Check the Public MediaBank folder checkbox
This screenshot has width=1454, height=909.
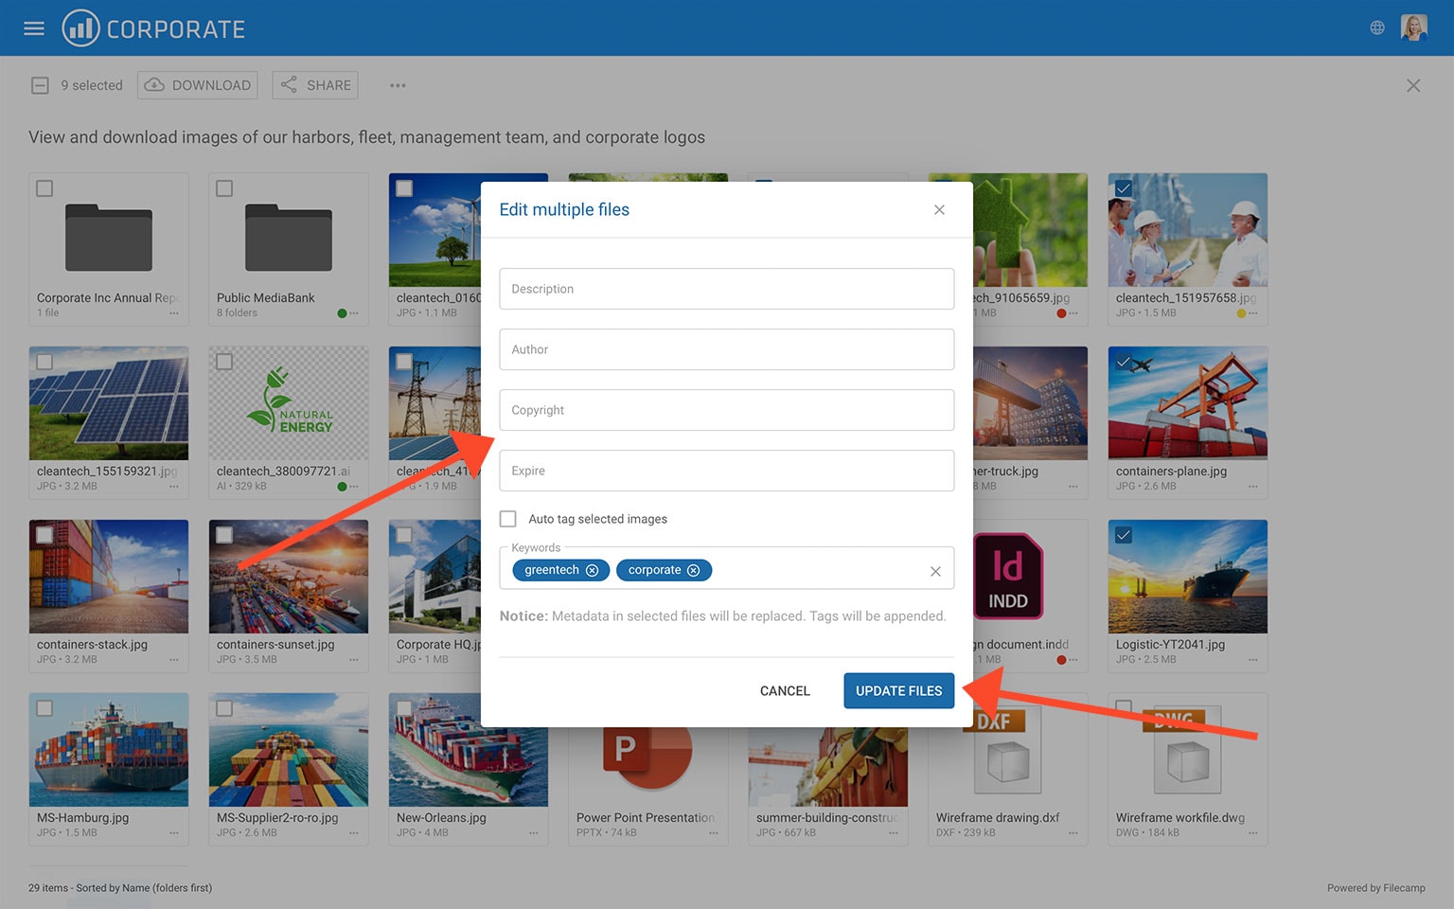pyautogui.click(x=224, y=188)
